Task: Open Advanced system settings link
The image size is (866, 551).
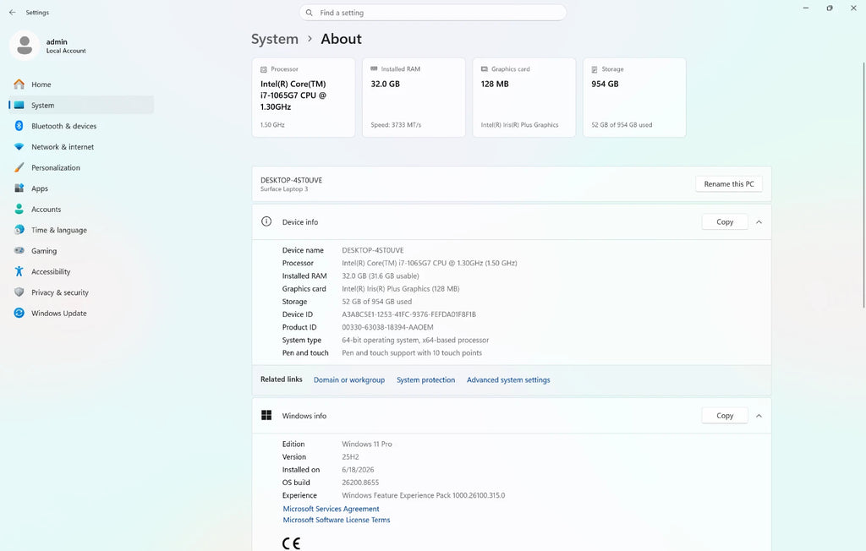Action: [x=508, y=379]
